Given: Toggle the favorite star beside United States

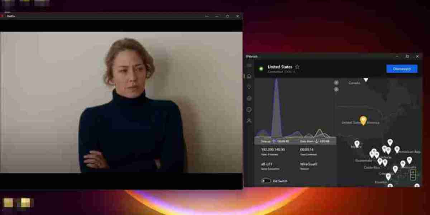Looking at the screenshot, I should coord(297,67).
